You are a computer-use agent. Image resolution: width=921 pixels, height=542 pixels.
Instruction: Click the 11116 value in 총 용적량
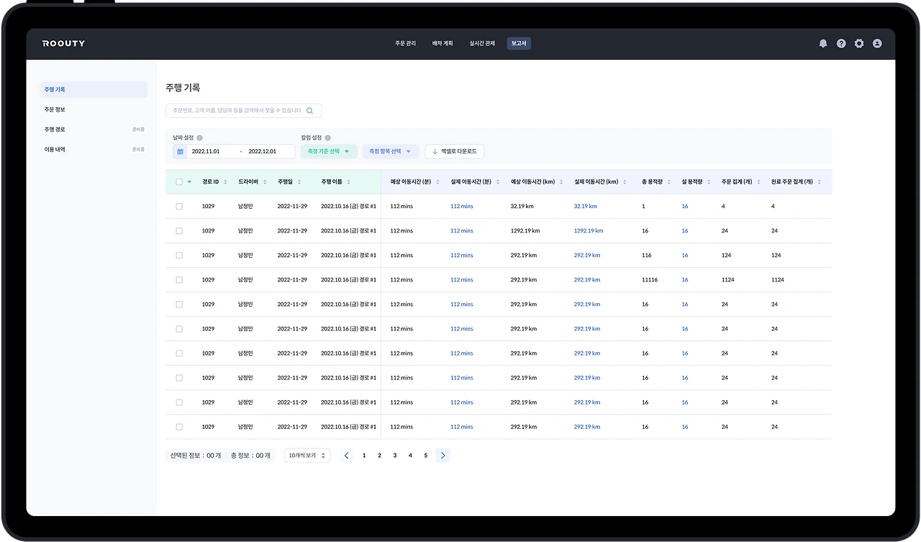[650, 280]
